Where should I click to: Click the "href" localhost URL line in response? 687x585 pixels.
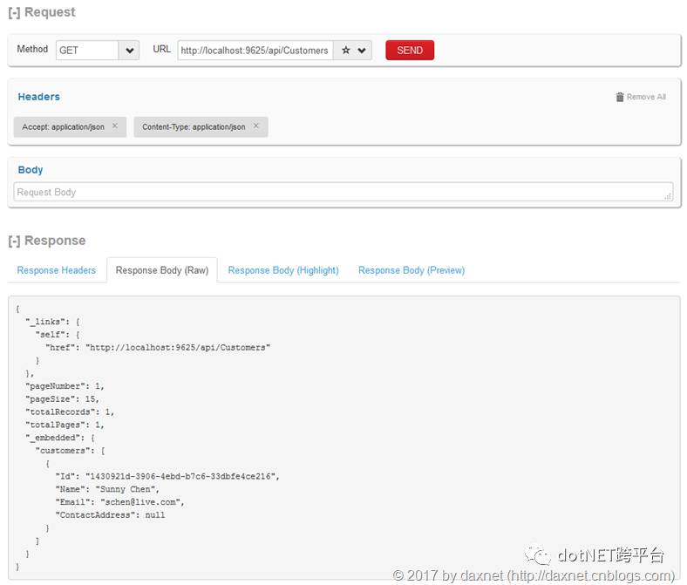point(158,348)
